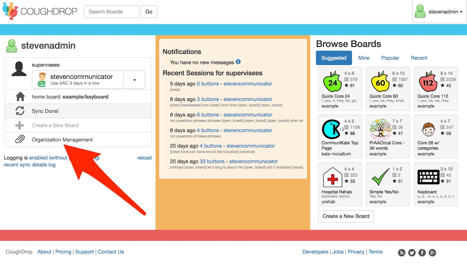Click the notifications info icon
The height and width of the screenshot is (265, 467).
tap(238, 62)
